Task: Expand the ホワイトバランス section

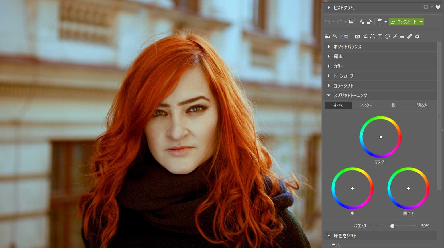Action: tap(381, 47)
